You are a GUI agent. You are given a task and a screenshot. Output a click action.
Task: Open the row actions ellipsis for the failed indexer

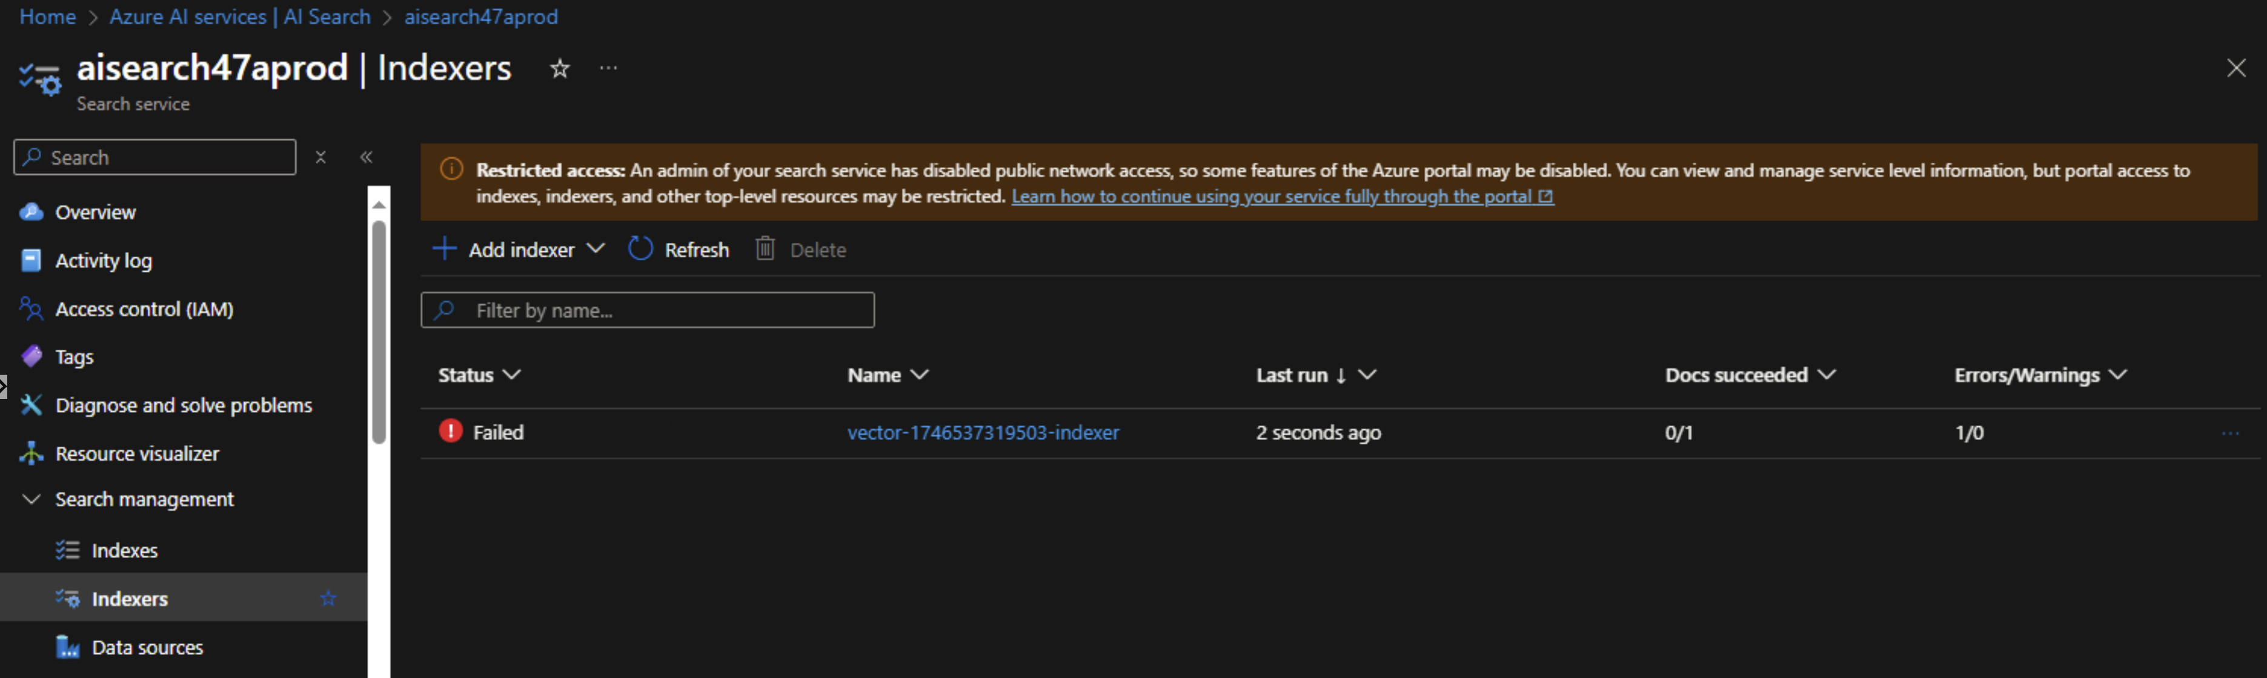(2229, 433)
